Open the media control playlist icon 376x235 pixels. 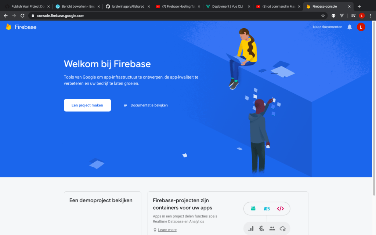tap(353, 15)
